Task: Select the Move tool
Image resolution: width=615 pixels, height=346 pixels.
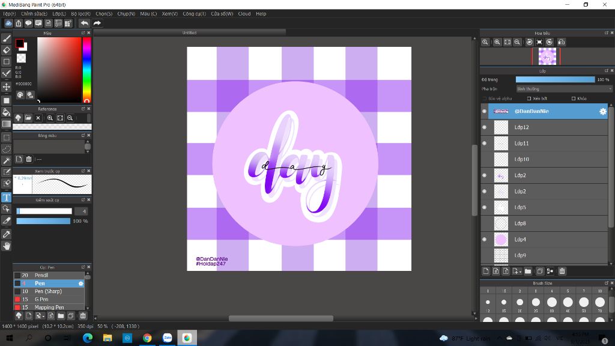Action: [x=7, y=86]
